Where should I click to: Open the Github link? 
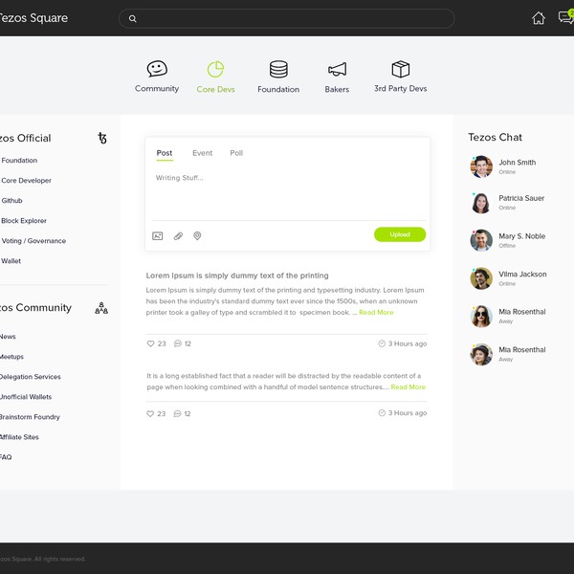coord(11,201)
